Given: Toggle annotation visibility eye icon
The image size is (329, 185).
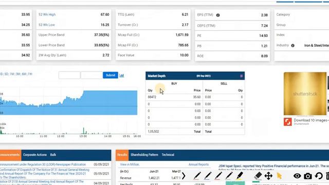Looking at the screenshot, I should click(x=297, y=176).
